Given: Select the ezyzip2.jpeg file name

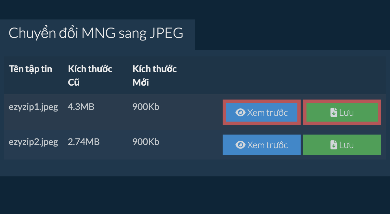Looking at the screenshot, I should click(33, 142).
